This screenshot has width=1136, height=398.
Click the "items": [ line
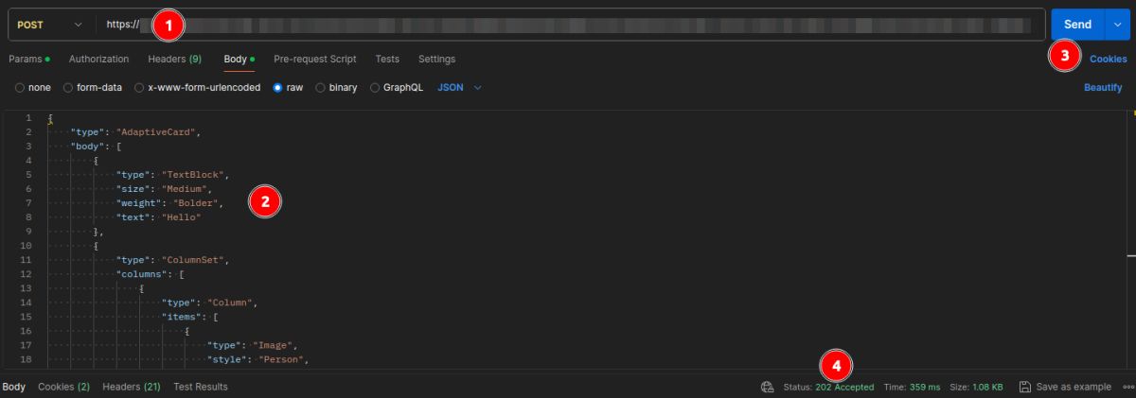pyautogui.click(x=189, y=317)
